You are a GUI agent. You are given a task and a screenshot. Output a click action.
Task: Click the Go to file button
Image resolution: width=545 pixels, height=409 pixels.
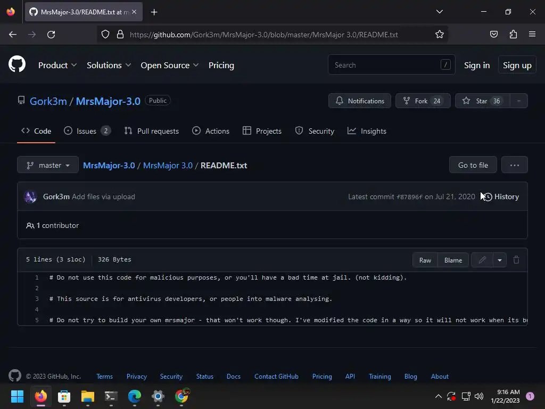[x=473, y=165]
